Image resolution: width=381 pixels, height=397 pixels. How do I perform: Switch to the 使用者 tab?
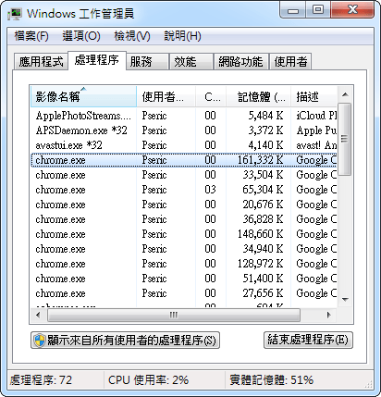[x=290, y=62]
